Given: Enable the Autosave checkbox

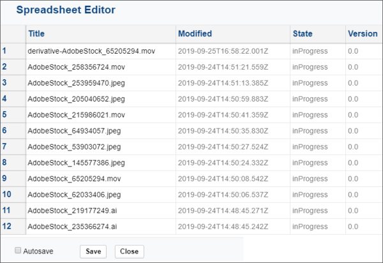Looking at the screenshot, I should point(18,250).
